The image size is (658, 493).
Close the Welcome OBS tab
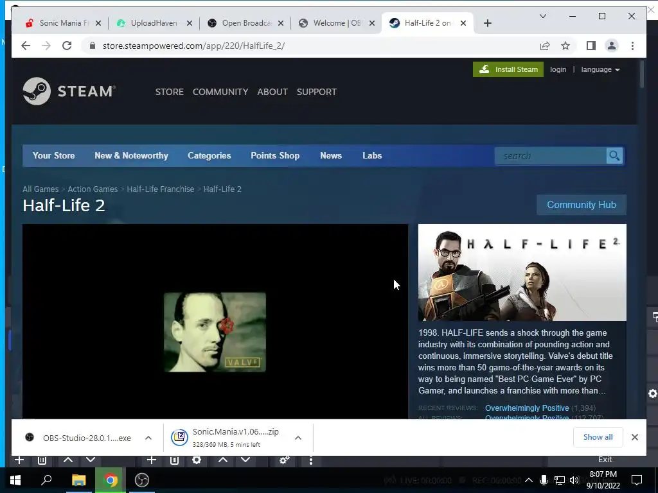click(x=372, y=23)
